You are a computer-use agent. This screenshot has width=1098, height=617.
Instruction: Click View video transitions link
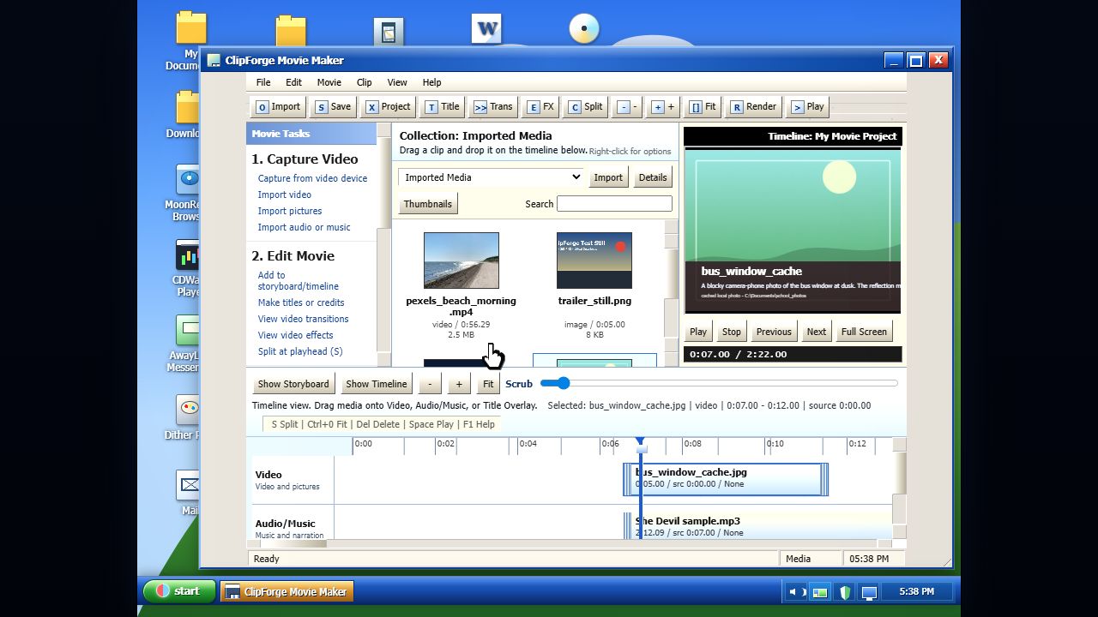pyautogui.click(x=303, y=319)
